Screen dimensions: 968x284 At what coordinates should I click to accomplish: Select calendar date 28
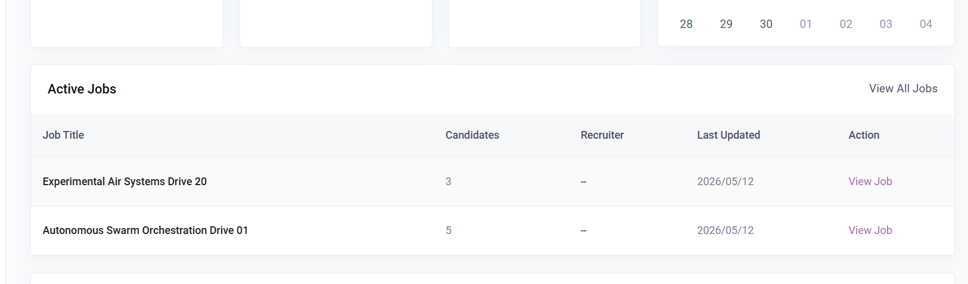(x=686, y=24)
